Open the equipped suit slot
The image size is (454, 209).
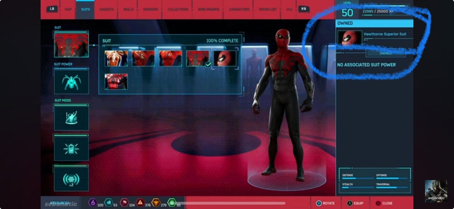click(x=71, y=45)
